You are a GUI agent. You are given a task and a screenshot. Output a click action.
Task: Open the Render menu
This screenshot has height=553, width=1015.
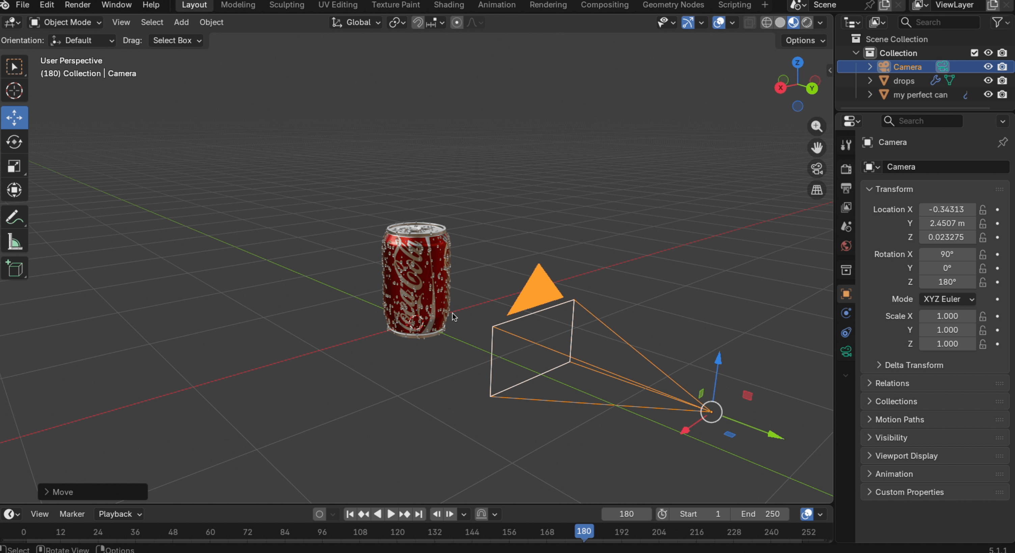pos(78,5)
